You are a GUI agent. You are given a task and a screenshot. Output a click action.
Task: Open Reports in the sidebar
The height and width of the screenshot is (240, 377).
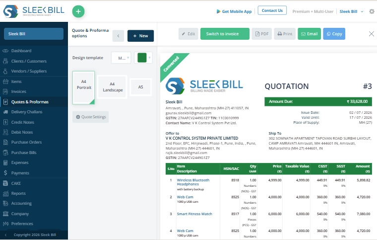(18, 193)
